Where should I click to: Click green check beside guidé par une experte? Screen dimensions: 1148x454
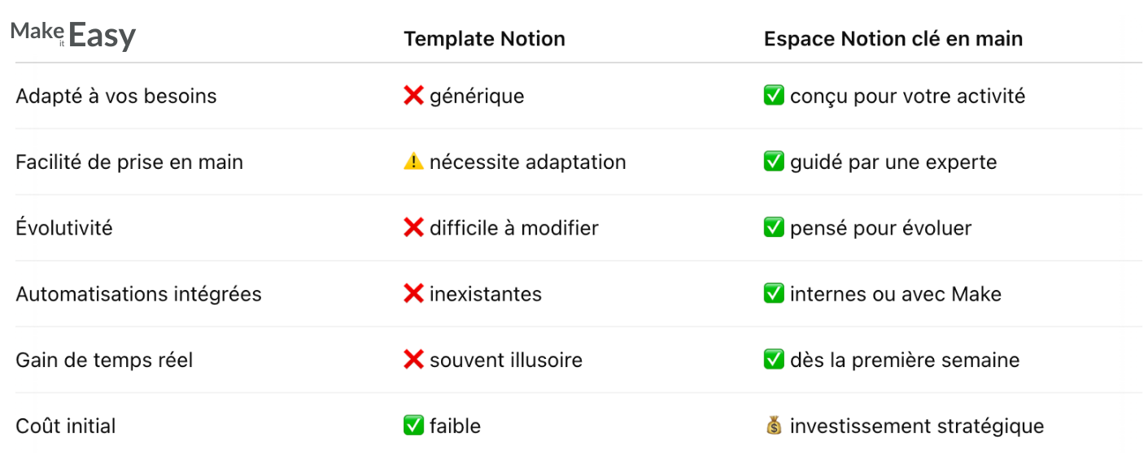pos(774,162)
